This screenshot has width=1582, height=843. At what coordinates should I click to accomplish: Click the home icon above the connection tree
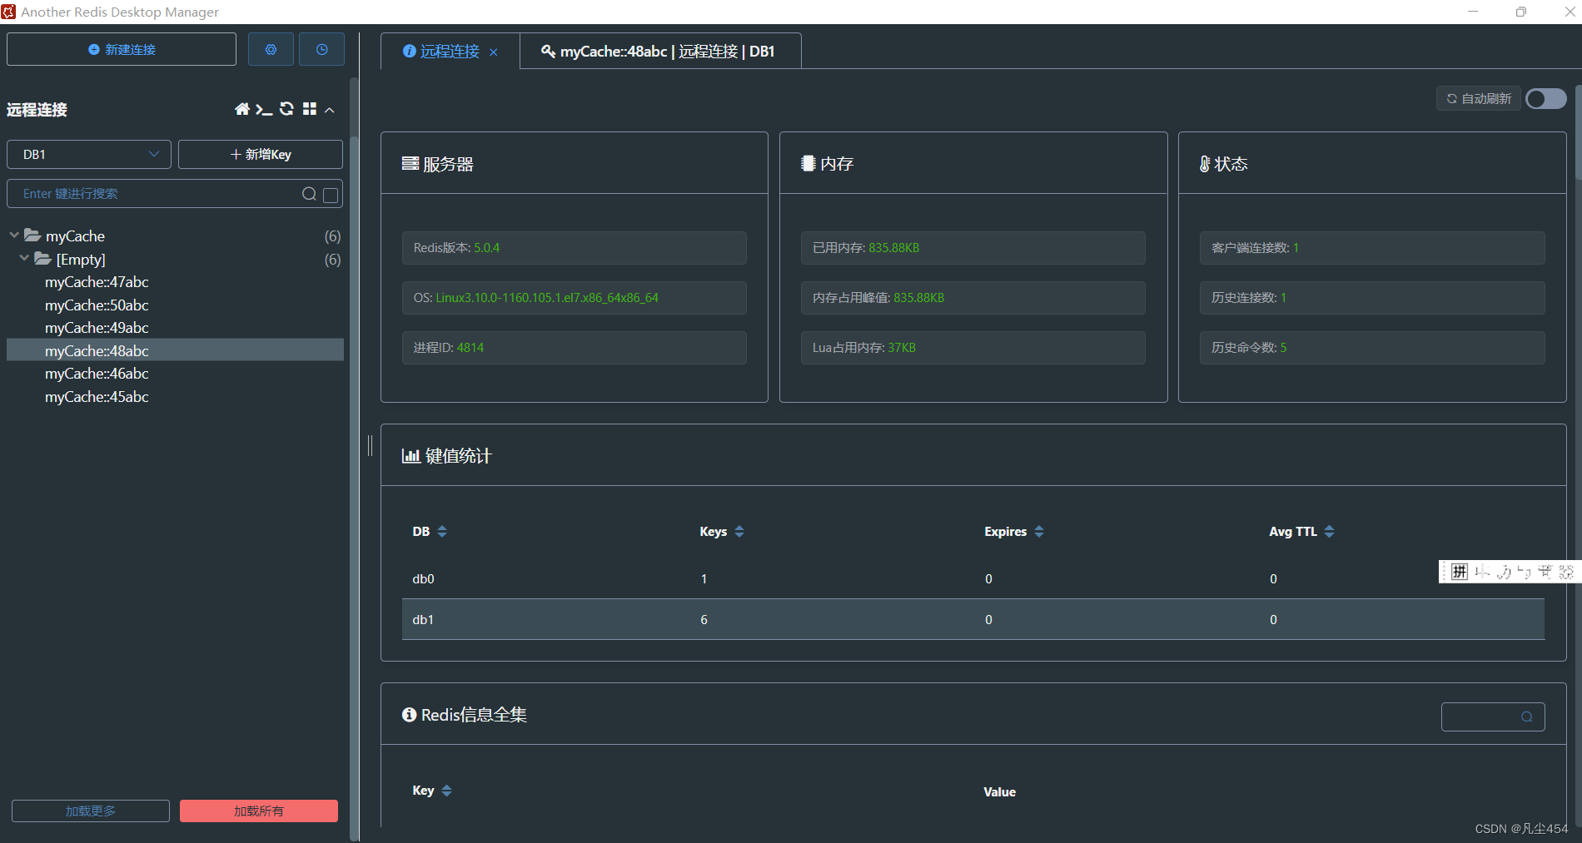pyautogui.click(x=241, y=109)
